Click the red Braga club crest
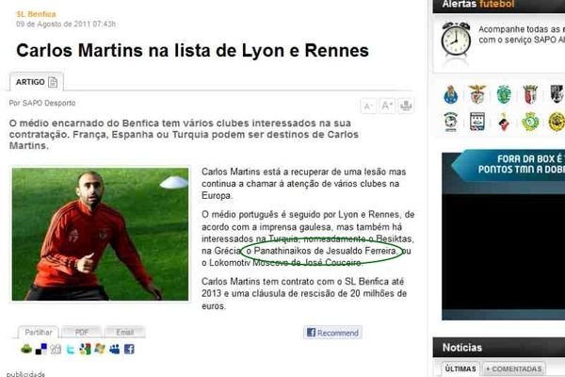Screen dimensions: 565x377 [530, 94]
